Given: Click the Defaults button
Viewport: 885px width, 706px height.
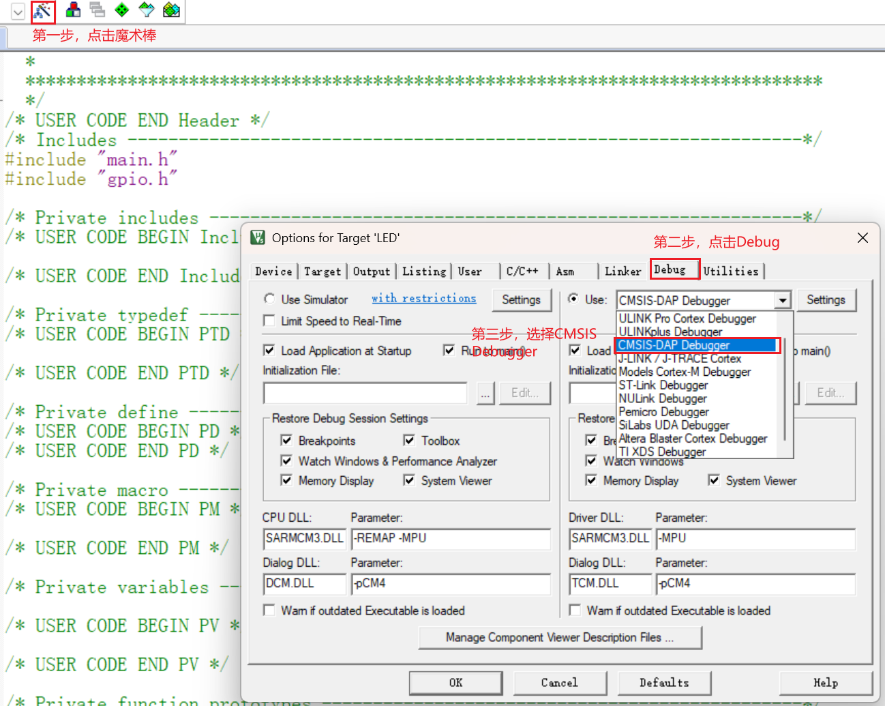Looking at the screenshot, I should click(x=664, y=682).
